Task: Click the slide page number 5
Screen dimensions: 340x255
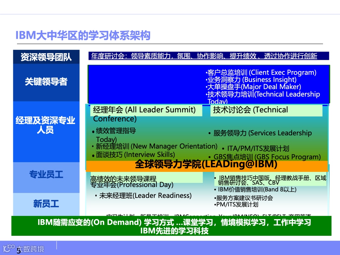Action: 19,251
